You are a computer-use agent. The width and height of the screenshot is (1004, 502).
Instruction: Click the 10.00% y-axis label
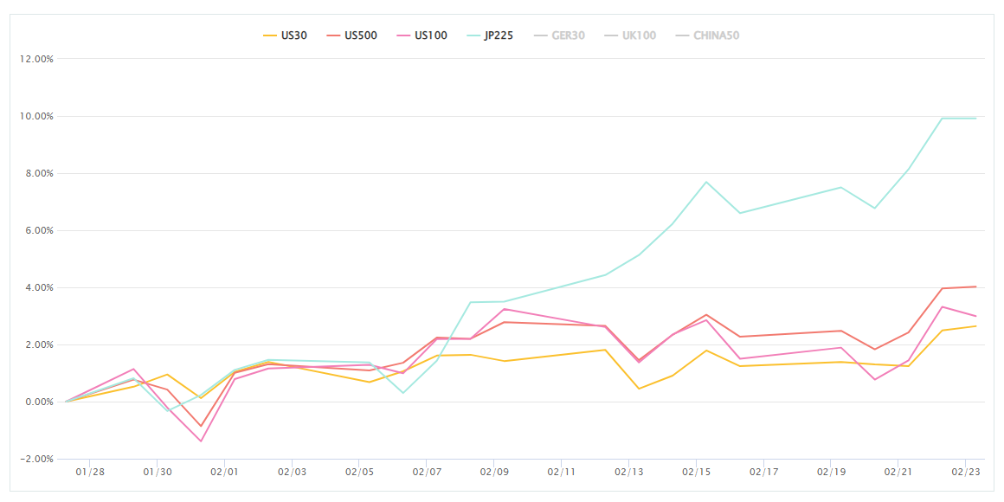(x=37, y=117)
